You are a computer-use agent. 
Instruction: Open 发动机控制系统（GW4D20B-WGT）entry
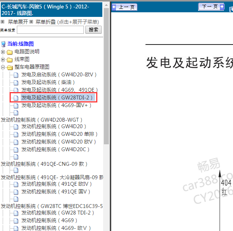(42, 120)
